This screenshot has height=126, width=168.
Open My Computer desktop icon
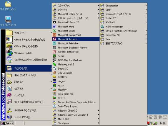click(x=8, y=21)
